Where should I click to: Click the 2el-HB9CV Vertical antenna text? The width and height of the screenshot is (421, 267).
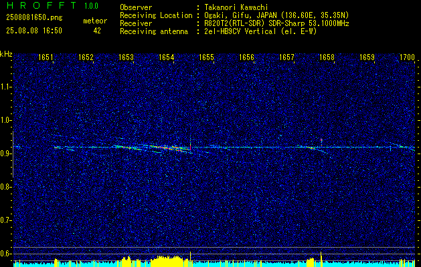(x=261, y=31)
